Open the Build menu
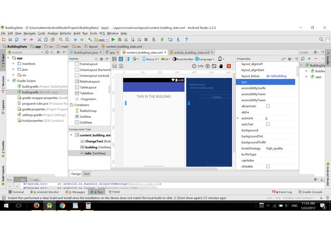Viewport: 331px width, 235px height. click(77, 33)
